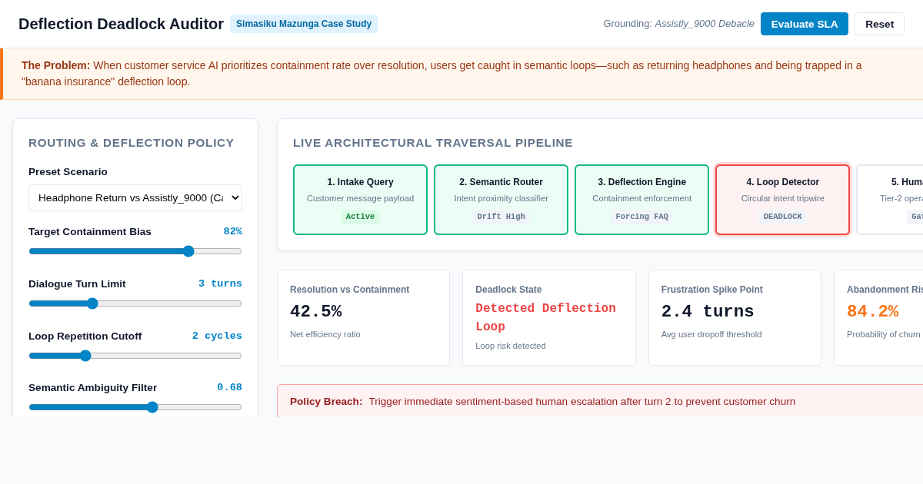Image resolution: width=923 pixels, height=484 pixels.
Task: Click the Loop risk detected caption
Action: pos(511,346)
